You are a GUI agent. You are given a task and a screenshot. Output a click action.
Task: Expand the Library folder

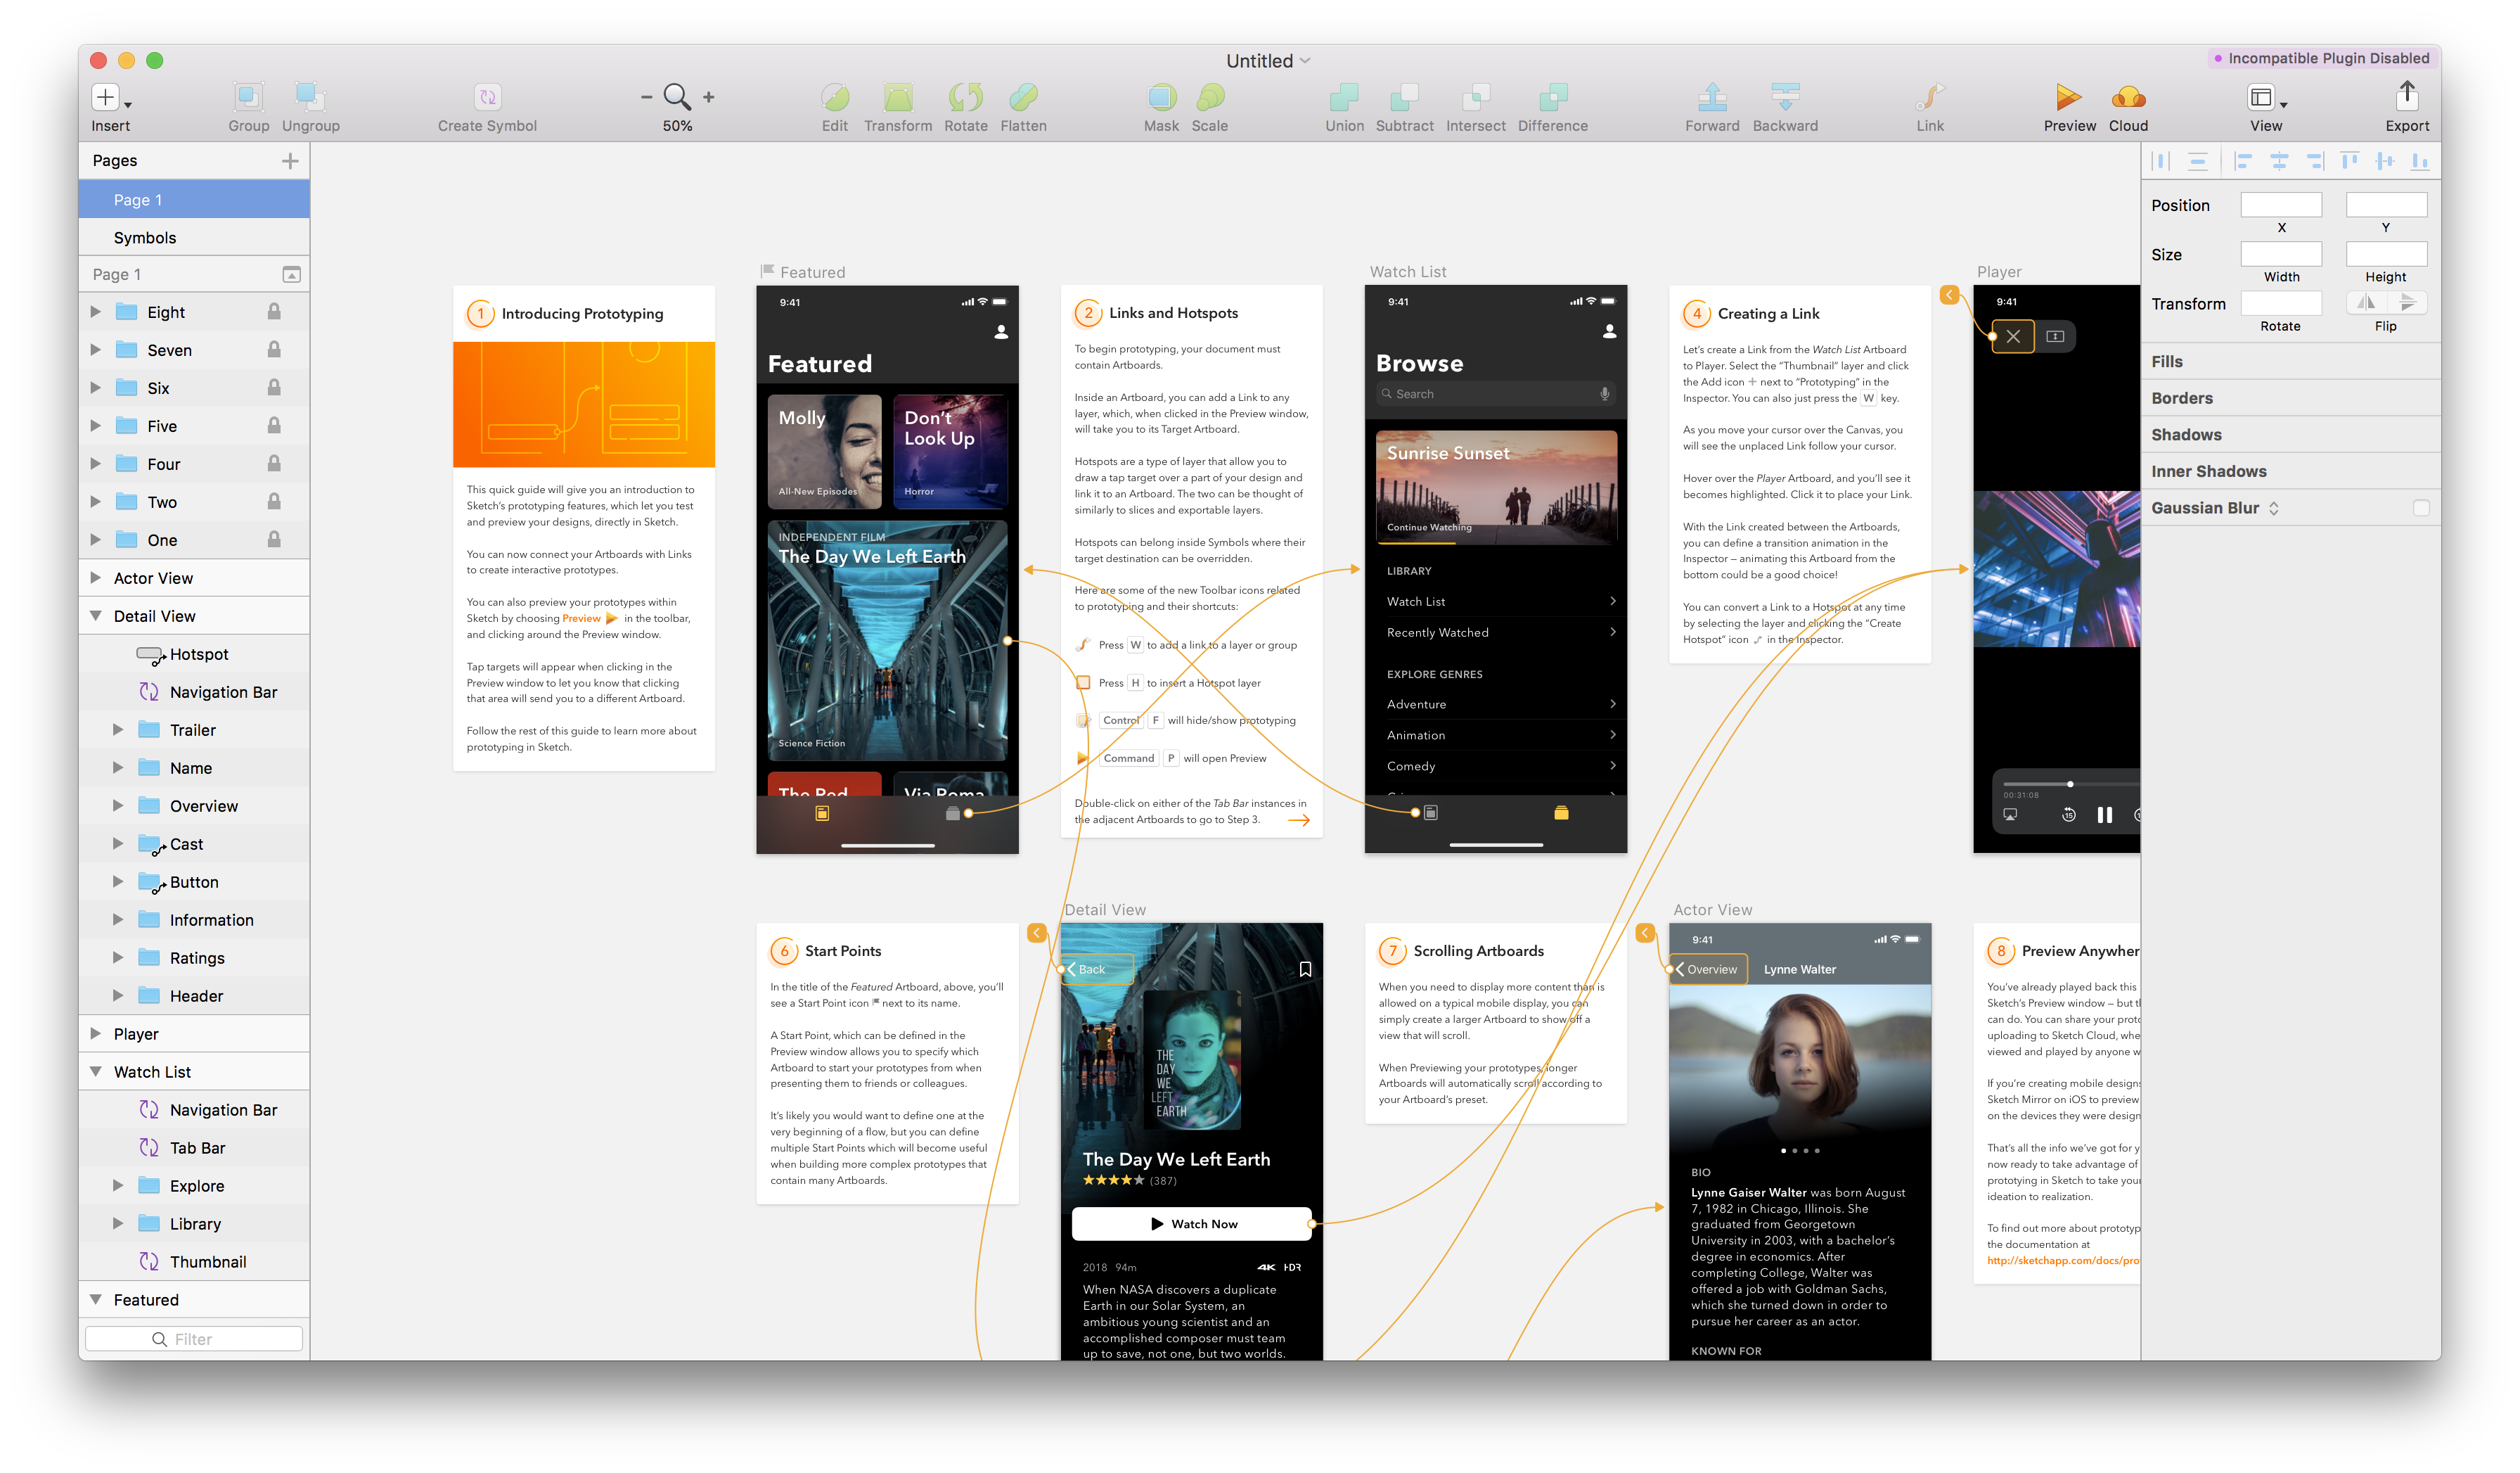coord(118,1224)
